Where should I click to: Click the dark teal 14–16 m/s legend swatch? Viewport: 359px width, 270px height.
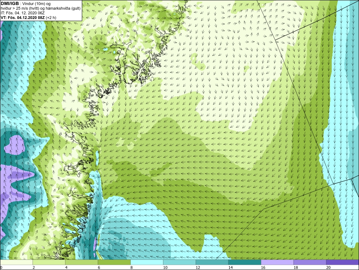244,262
